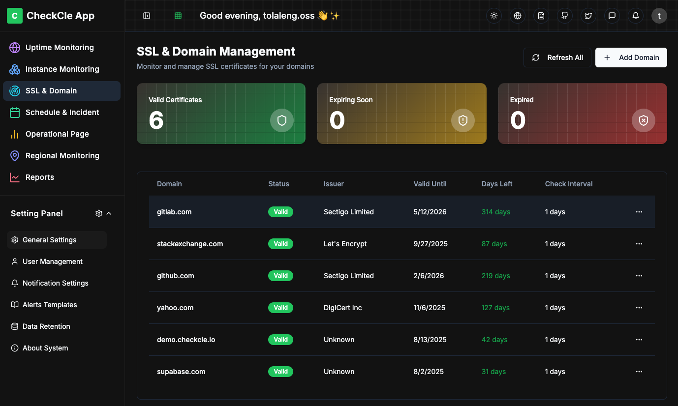Open the green grid apps icon
The image size is (678, 406).
coord(177,15)
